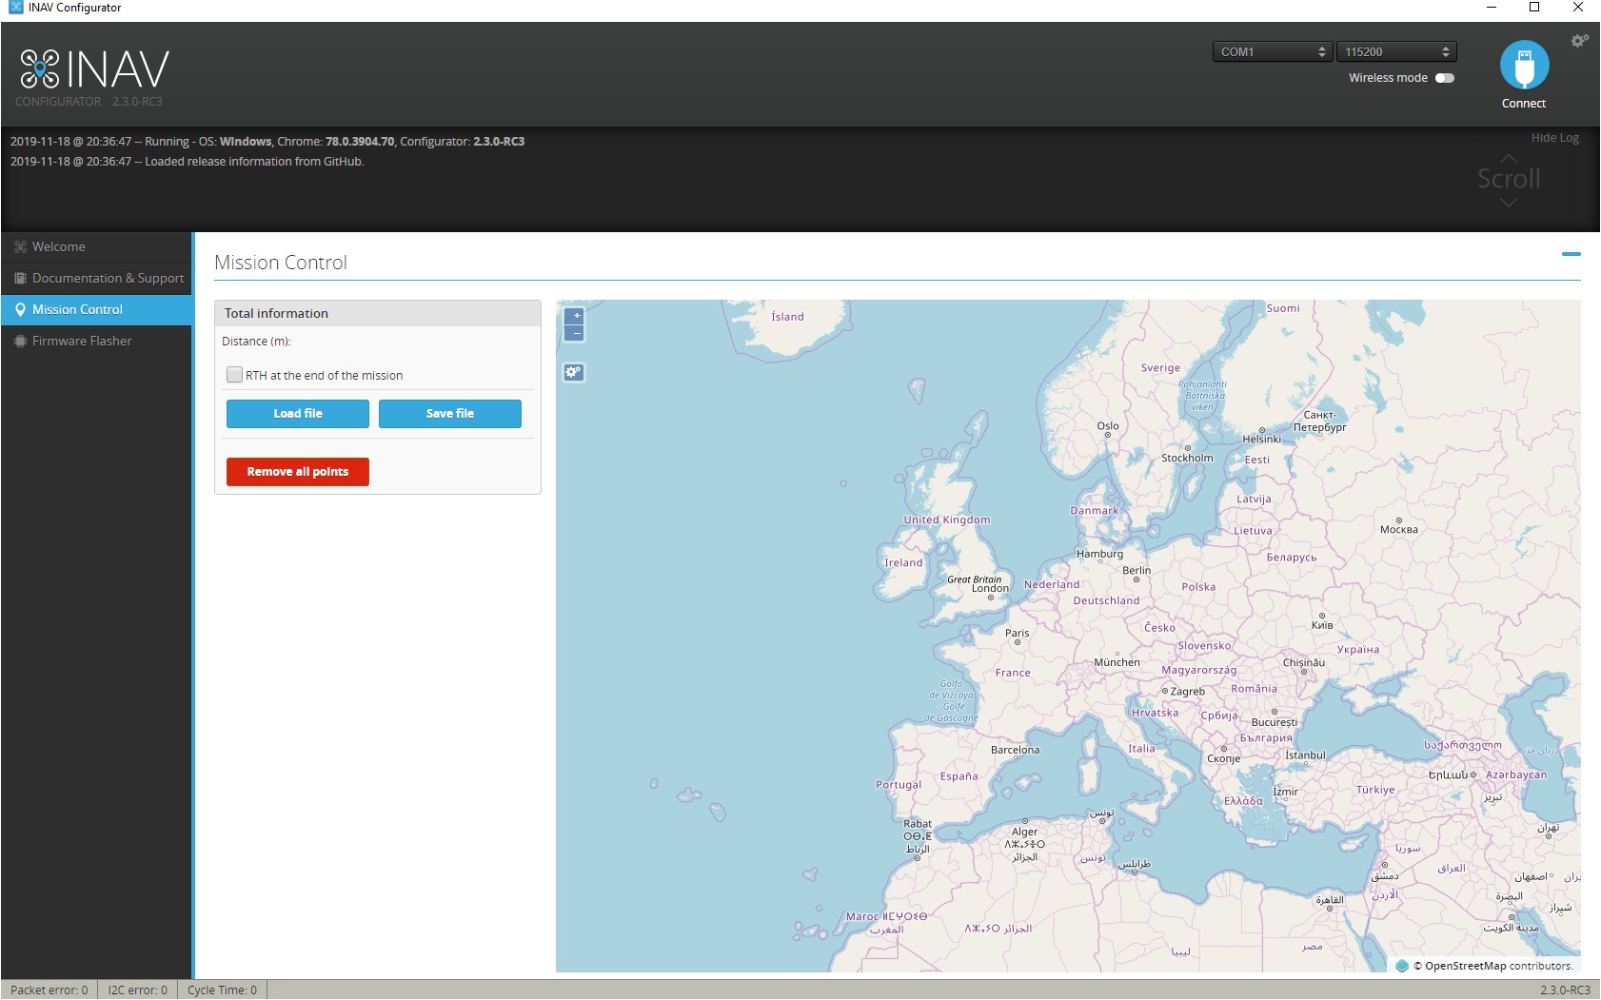Zoom out on the map with minus icon
1601x1000 pixels.
(575, 334)
